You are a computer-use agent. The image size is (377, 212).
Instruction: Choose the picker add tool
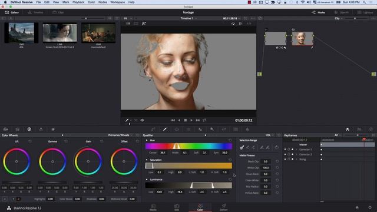[253, 147]
